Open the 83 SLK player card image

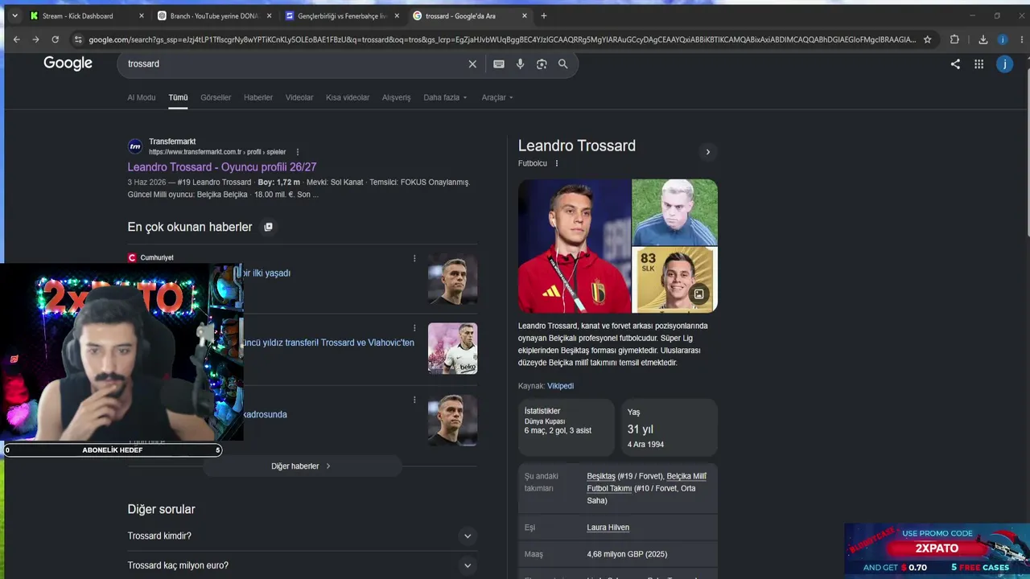click(674, 280)
